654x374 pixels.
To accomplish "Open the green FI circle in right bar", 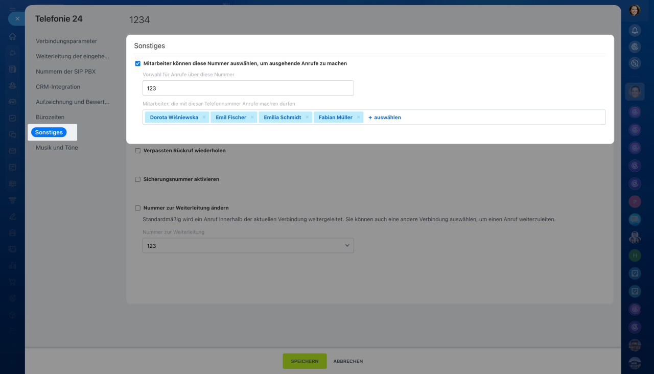I will coord(635,255).
